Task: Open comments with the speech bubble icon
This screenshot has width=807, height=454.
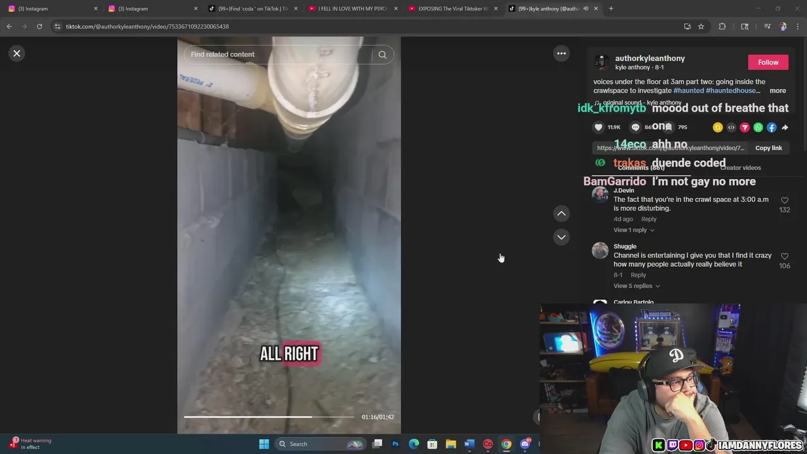Action: coord(636,127)
